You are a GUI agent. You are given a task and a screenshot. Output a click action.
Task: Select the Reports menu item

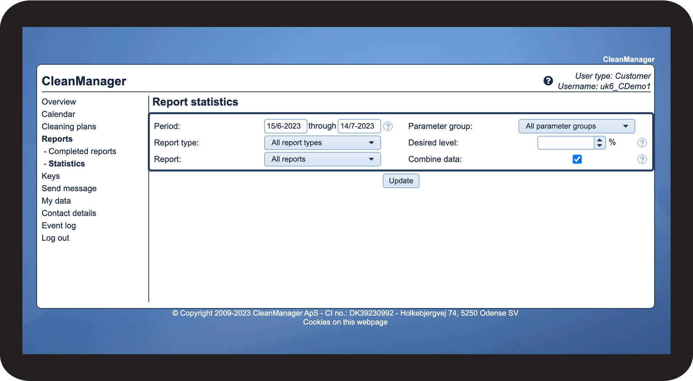(57, 139)
